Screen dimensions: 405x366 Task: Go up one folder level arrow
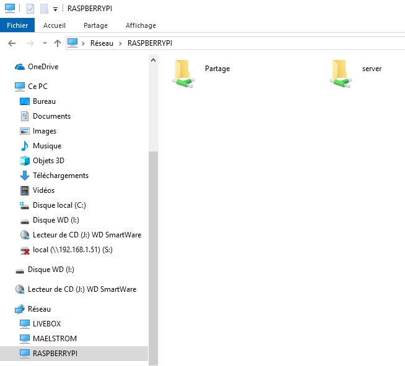coord(58,43)
